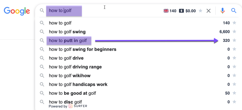The image size is (242, 110).
Task: Click the UK flag volume indicator
Action: pos(166,11)
